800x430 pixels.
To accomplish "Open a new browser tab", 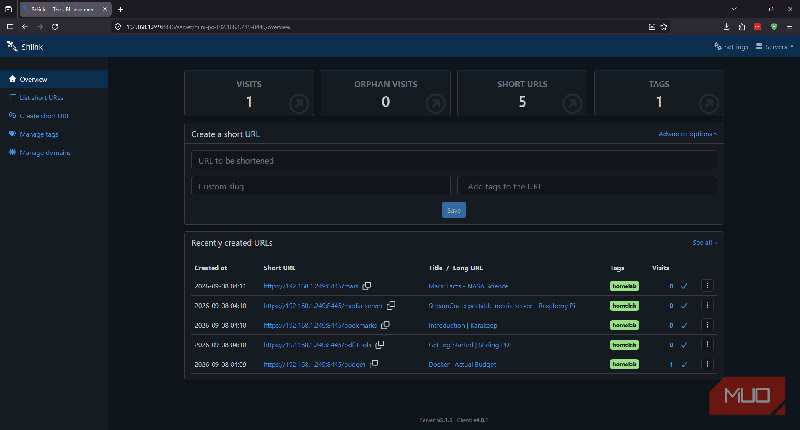I will point(121,9).
